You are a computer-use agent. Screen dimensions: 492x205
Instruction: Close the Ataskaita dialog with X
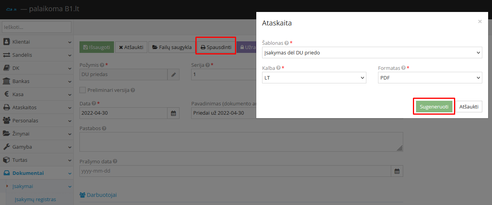point(480,22)
